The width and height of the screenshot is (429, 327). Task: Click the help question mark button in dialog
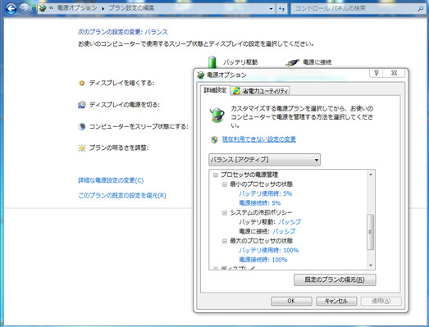[x=377, y=72]
